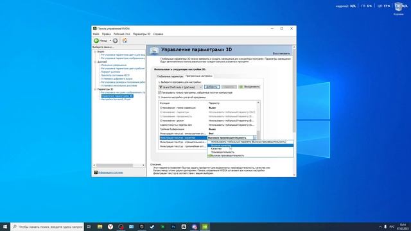Open Photoshop from taskbar

coord(173,227)
